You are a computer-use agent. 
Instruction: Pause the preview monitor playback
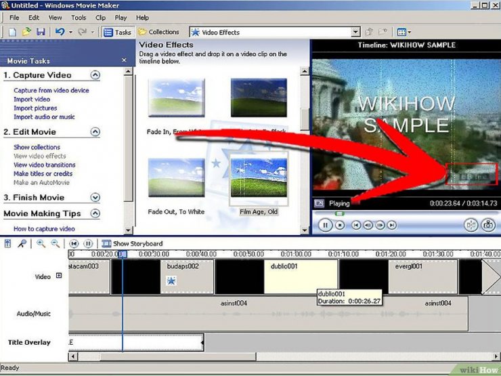(x=325, y=225)
